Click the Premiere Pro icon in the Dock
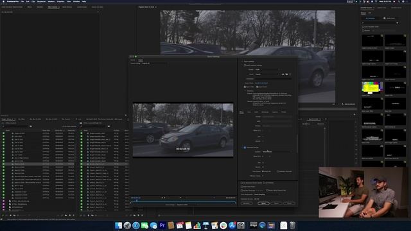Image resolution: width=411 pixels, height=231 pixels. pos(162,225)
